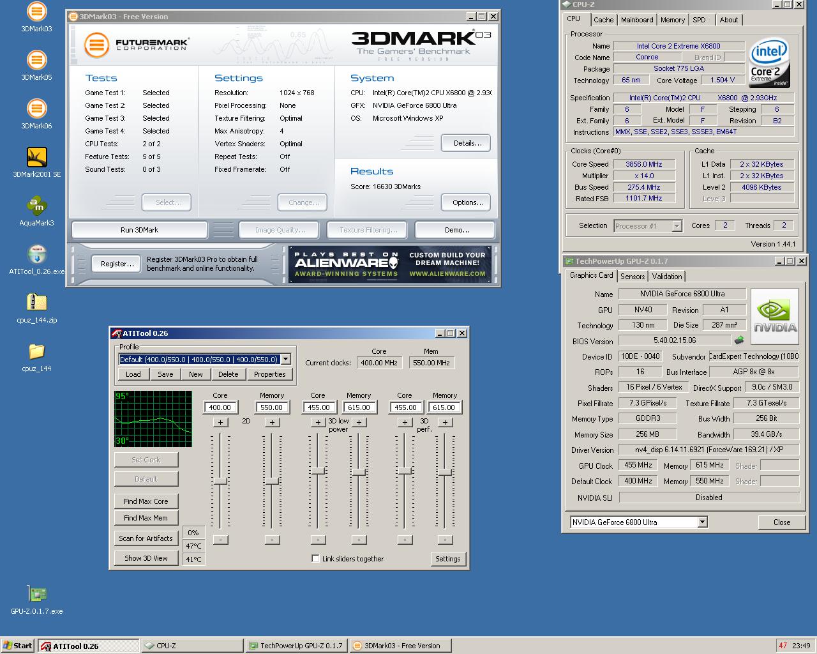
Task: Click the GPU-Z title bar icon
Action: (569, 261)
